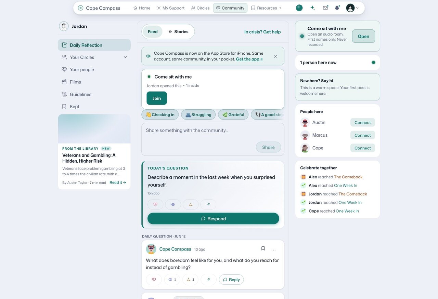Click the 1 person here now status
438x299 pixels.
pyautogui.click(x=337, y=63)
